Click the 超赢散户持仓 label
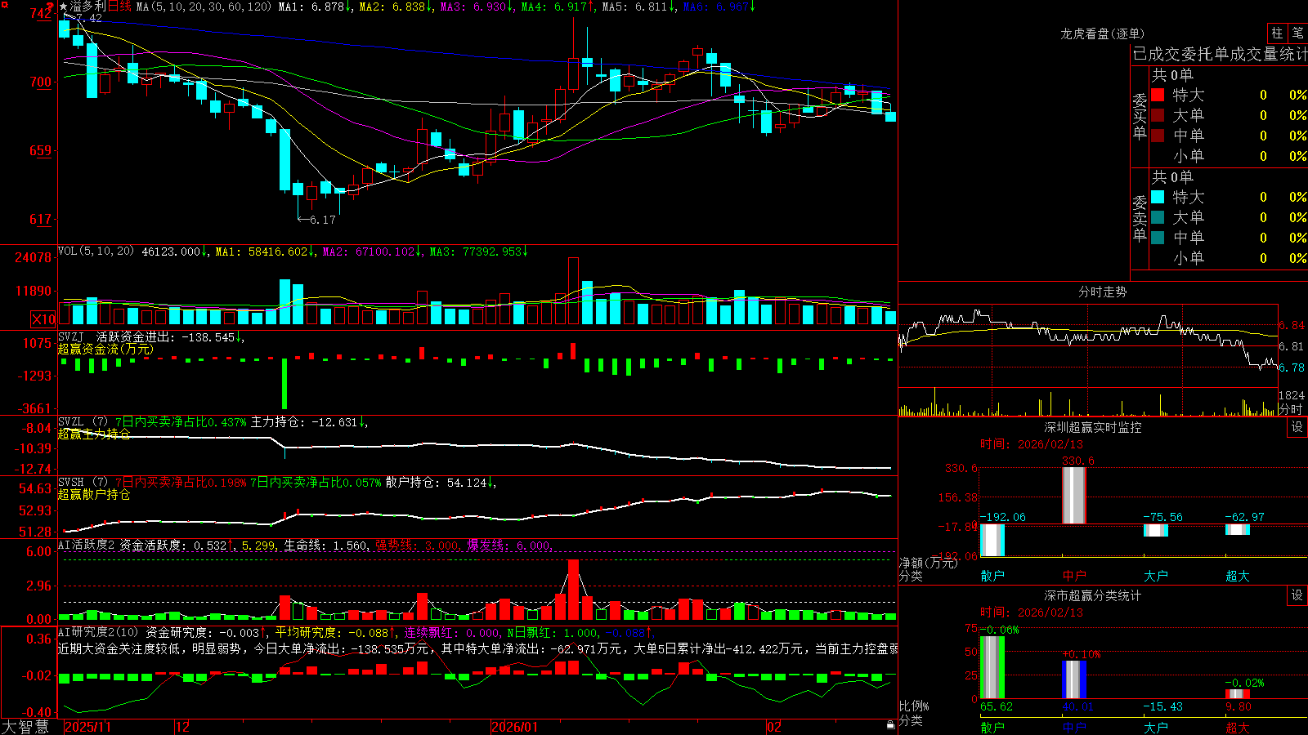Screen dimensions: 1308x735 tap(94, 494)
